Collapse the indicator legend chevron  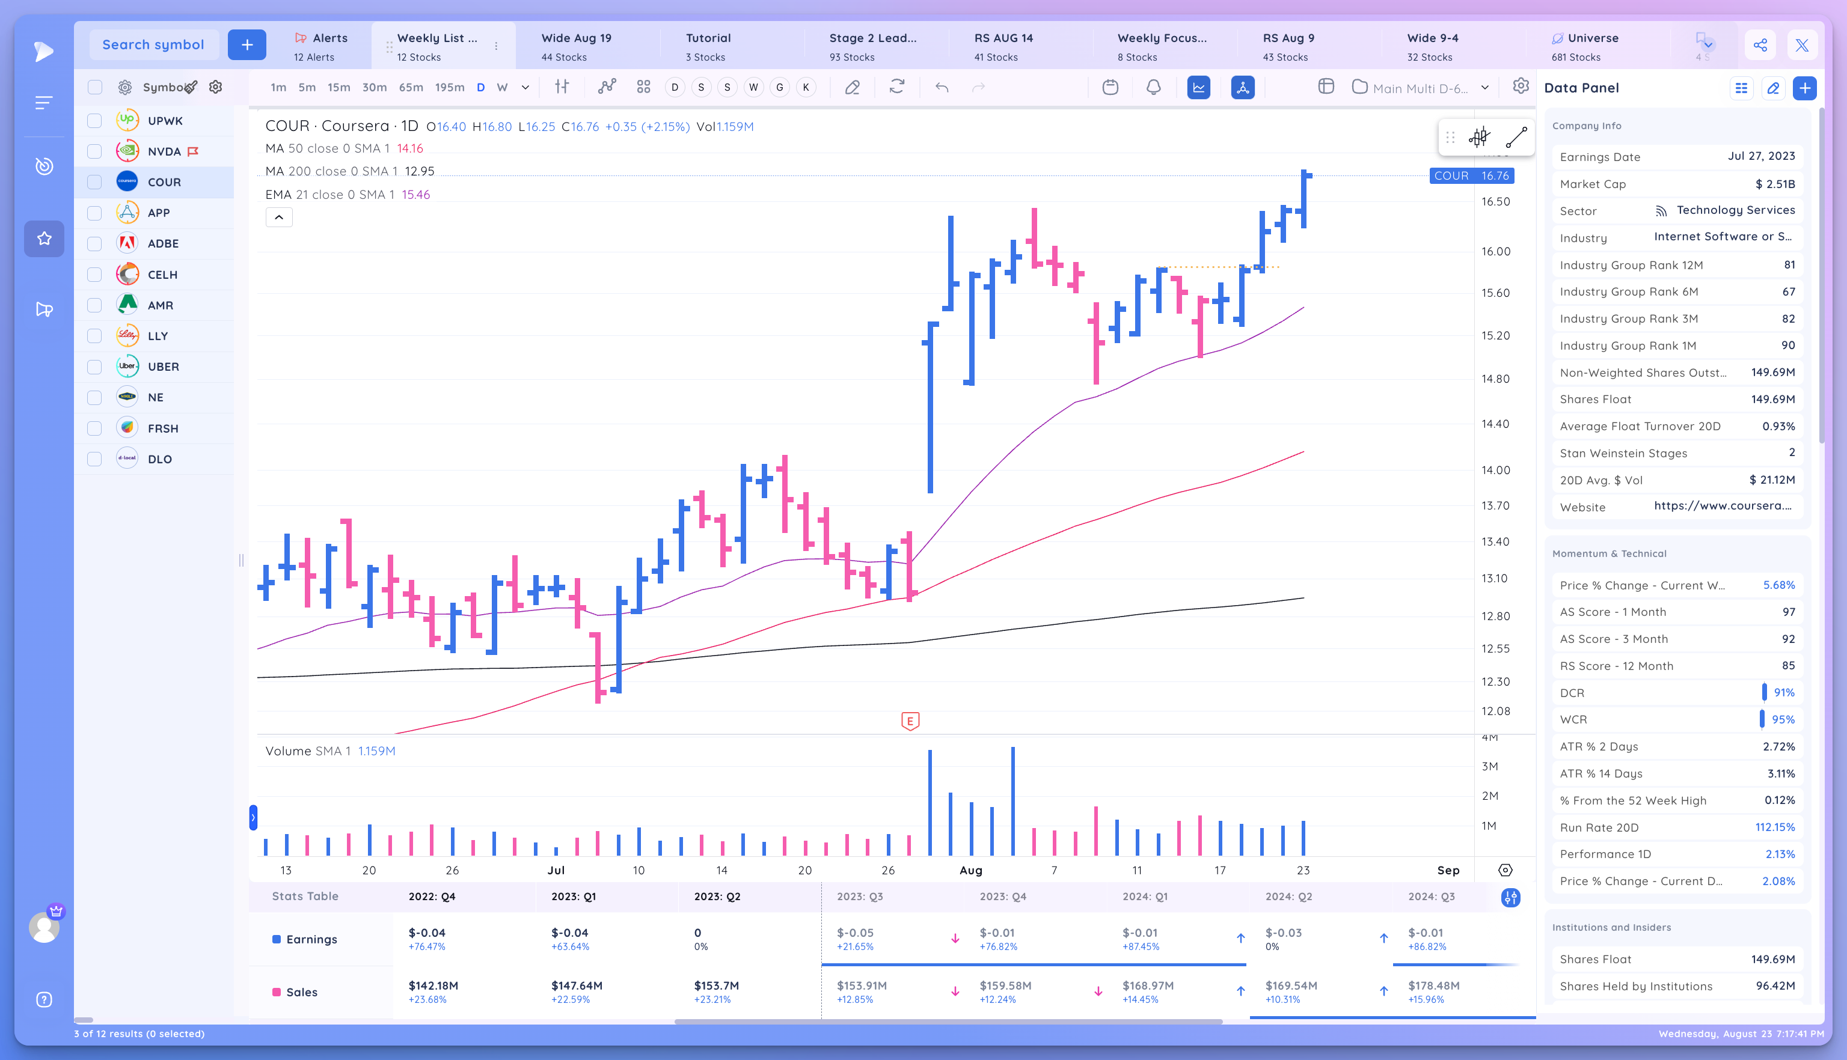279,217
